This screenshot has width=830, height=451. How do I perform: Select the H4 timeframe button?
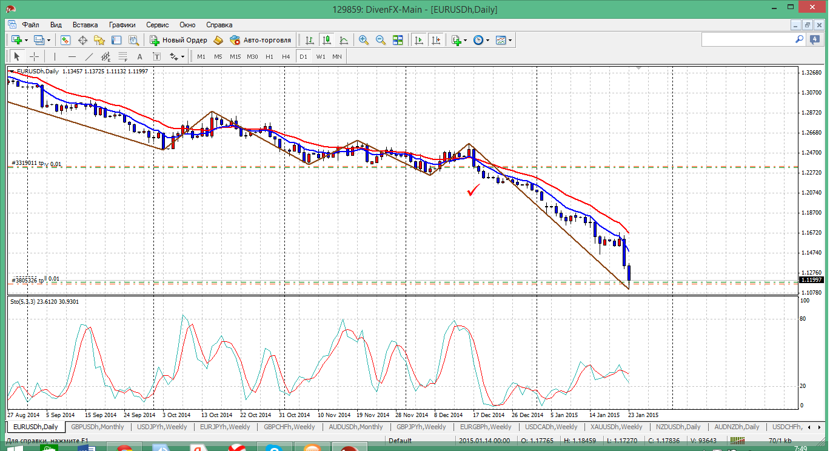(x=286, y=56)
